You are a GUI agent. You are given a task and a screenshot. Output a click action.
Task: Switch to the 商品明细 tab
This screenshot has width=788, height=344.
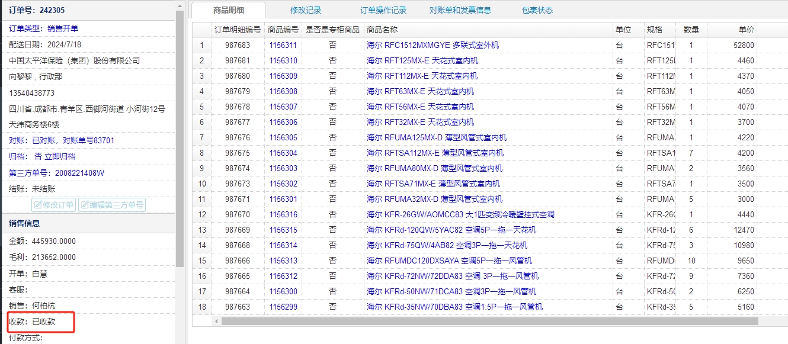pos(229,10)
